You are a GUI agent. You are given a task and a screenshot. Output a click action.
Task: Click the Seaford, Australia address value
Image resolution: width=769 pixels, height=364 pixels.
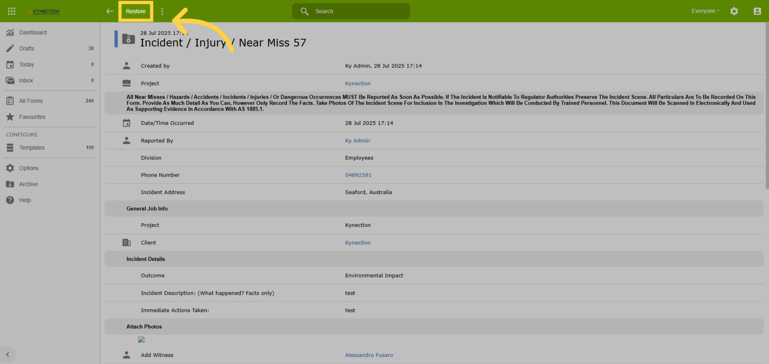tap(368, 192)
